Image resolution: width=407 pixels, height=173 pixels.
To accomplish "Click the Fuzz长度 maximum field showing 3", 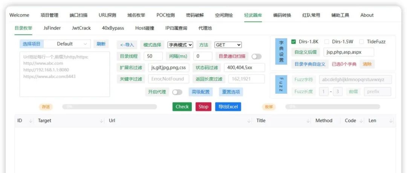I will 338,92.
